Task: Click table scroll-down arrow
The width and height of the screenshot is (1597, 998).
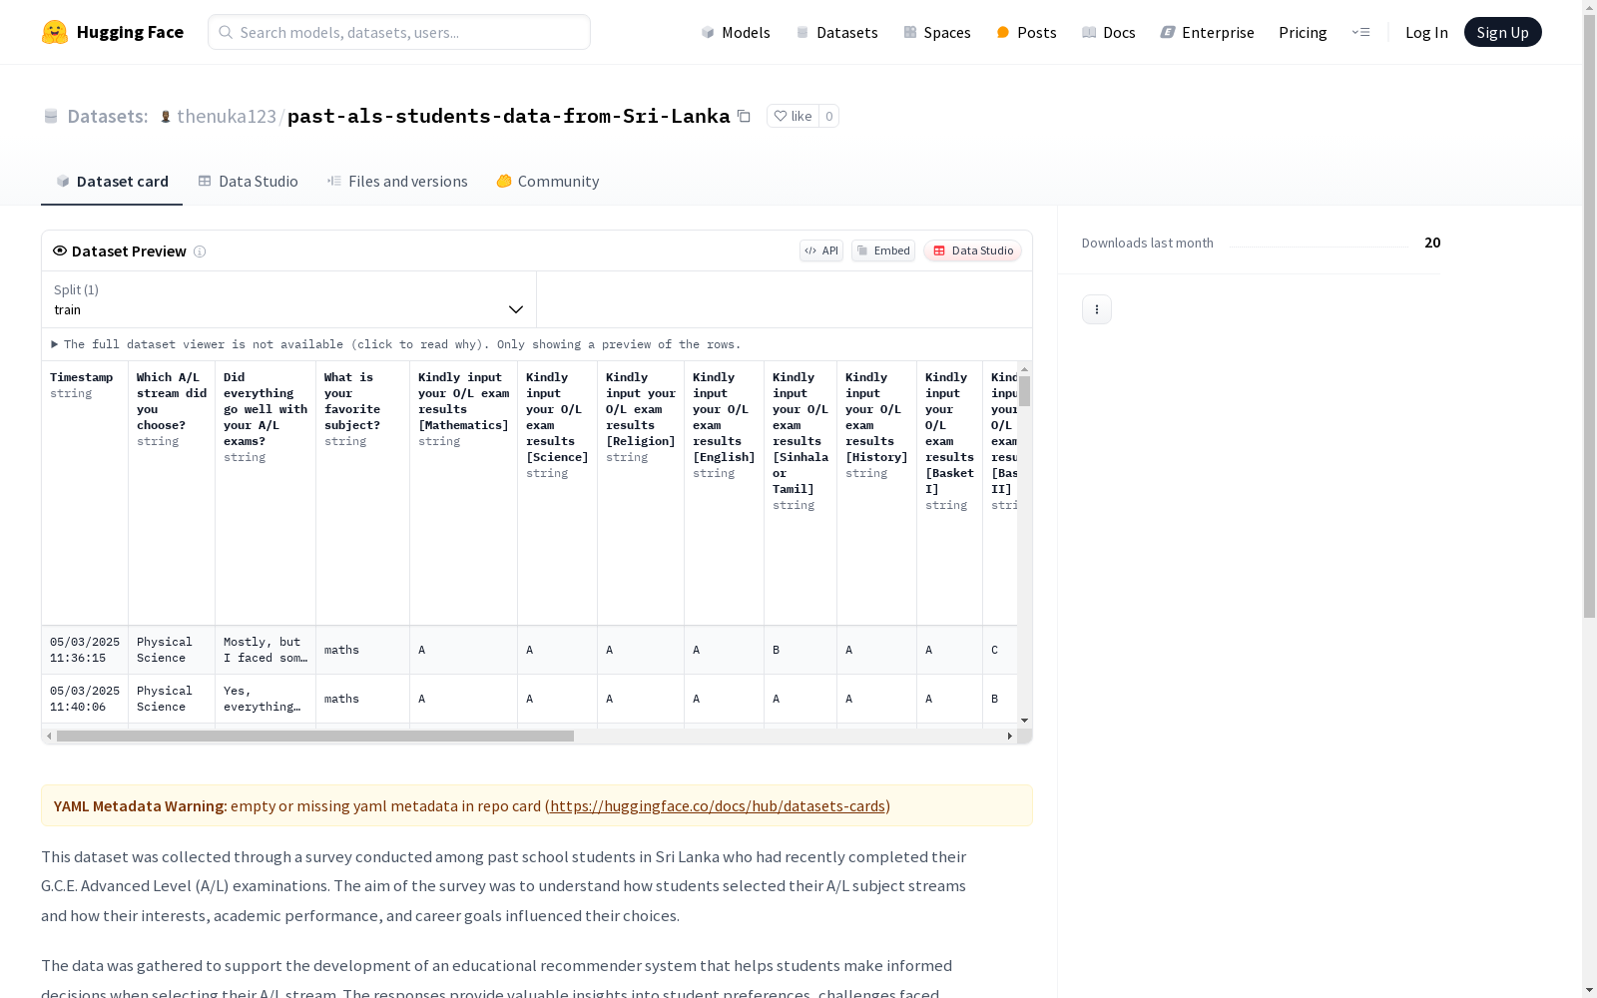Action: tap(1024, 721)
